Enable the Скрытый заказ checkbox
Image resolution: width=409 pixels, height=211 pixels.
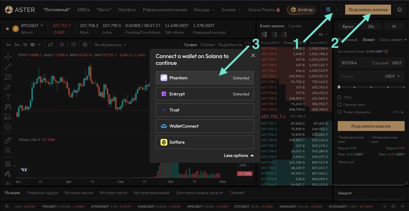pos(340,105)
